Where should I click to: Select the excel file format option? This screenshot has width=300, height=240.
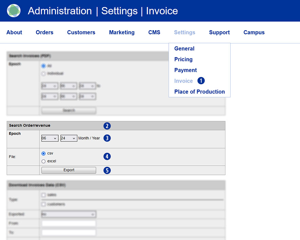point(43,161)
